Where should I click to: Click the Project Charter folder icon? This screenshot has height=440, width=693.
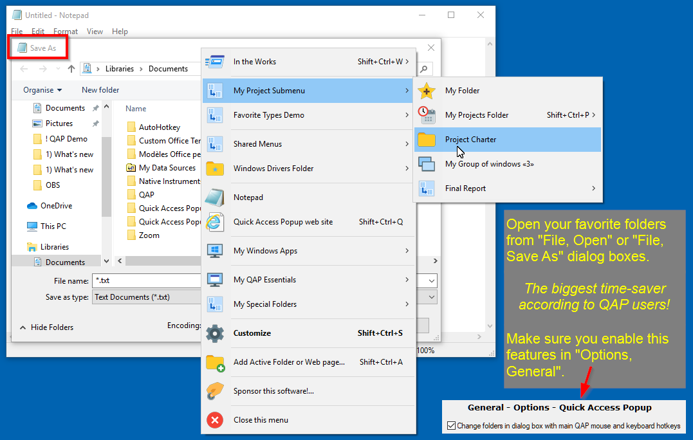427,140
